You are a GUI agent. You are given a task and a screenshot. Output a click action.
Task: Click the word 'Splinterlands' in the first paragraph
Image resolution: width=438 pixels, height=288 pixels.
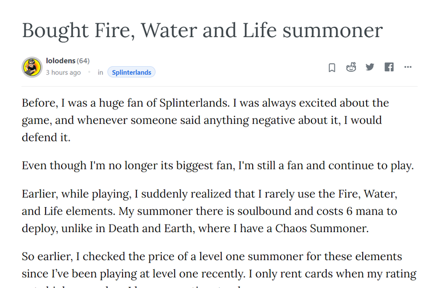click(x=194, y=103)
